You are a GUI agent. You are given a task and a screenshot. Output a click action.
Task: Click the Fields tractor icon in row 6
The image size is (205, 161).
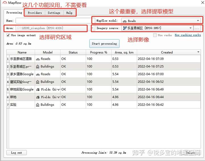tap(38, 97)
